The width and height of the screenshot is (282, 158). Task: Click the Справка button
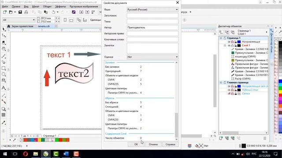pos(171,144)
